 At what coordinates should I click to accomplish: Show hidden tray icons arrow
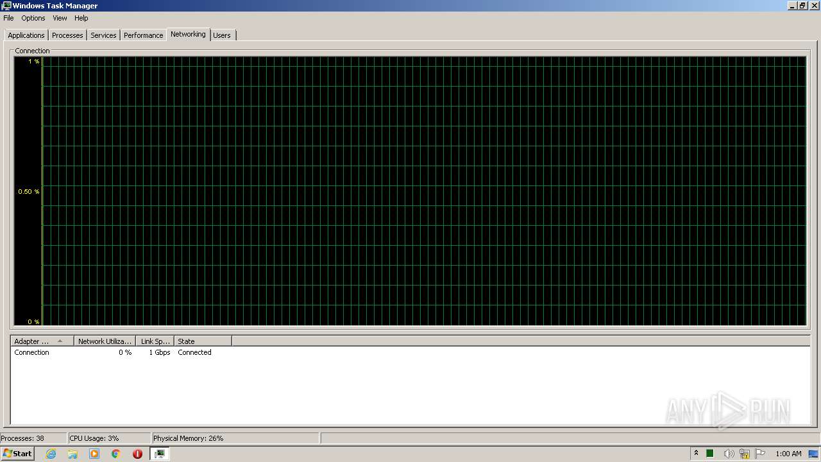pyautogui.click(x=696, y=454)
